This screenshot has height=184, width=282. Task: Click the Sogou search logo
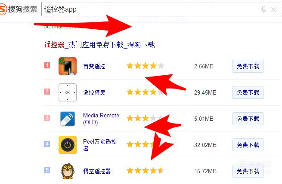pos(19,9)
